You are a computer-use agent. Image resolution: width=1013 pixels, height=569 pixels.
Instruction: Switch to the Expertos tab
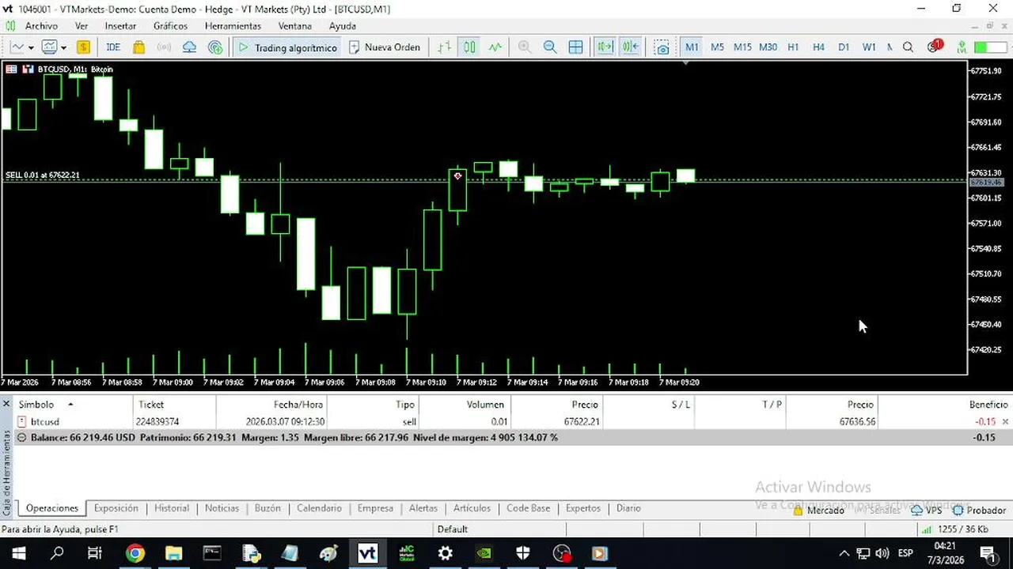(x=583, y=508)
